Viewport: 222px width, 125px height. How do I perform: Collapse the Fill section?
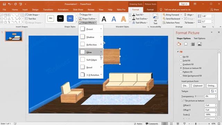pyautogui.click(x=178, y=52)
